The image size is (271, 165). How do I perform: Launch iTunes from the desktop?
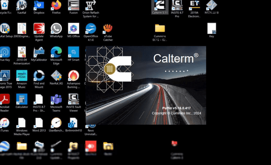5,125
